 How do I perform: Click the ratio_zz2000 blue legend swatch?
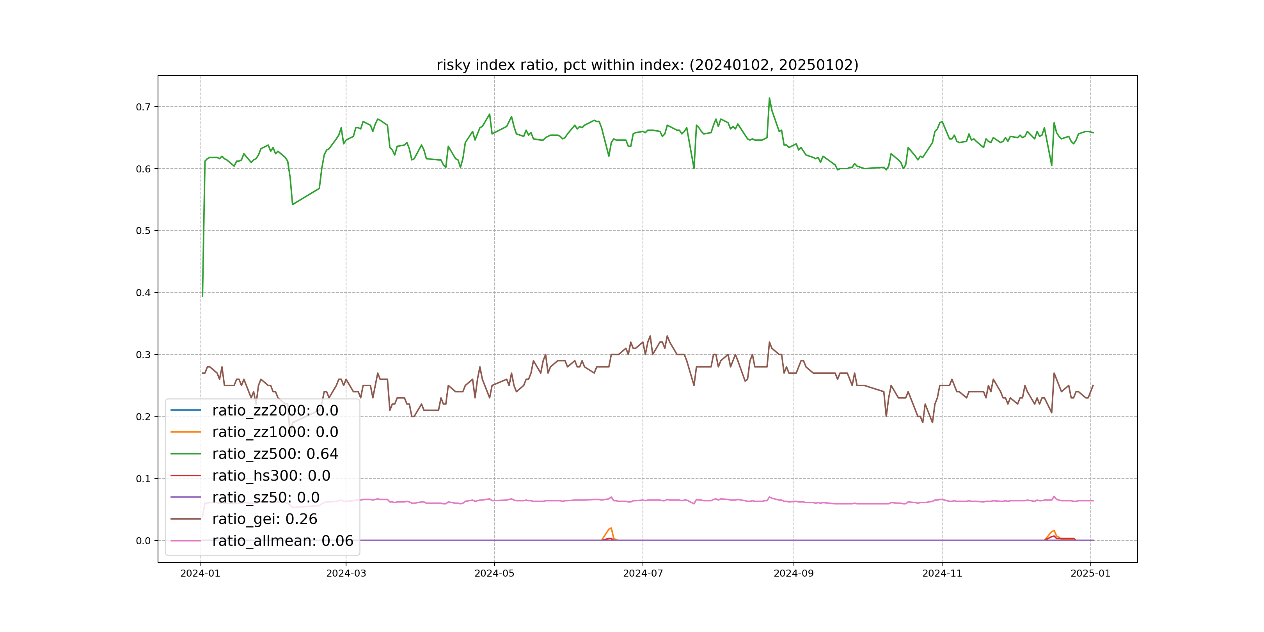[185, 410]
